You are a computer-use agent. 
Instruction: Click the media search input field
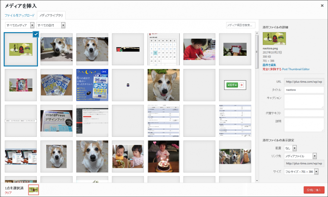click(241, 25)
